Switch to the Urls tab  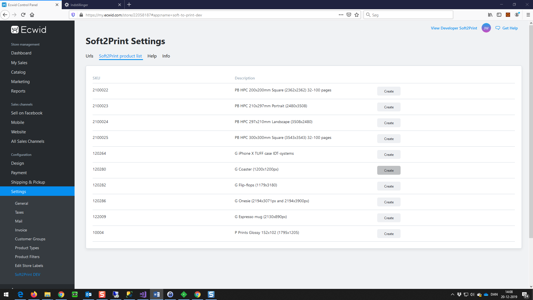click(89, 56)
